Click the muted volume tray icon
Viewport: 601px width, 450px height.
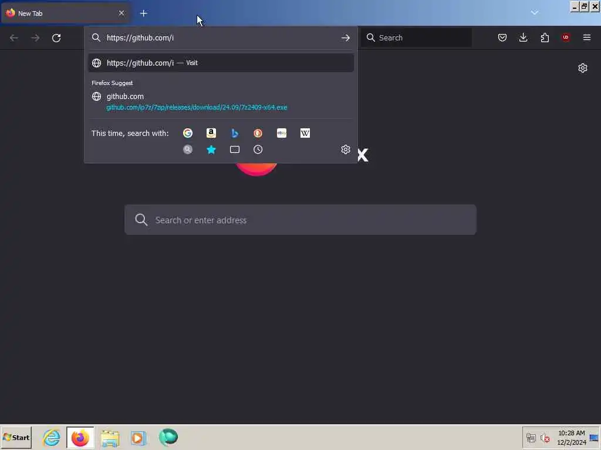tap(545, 438)
